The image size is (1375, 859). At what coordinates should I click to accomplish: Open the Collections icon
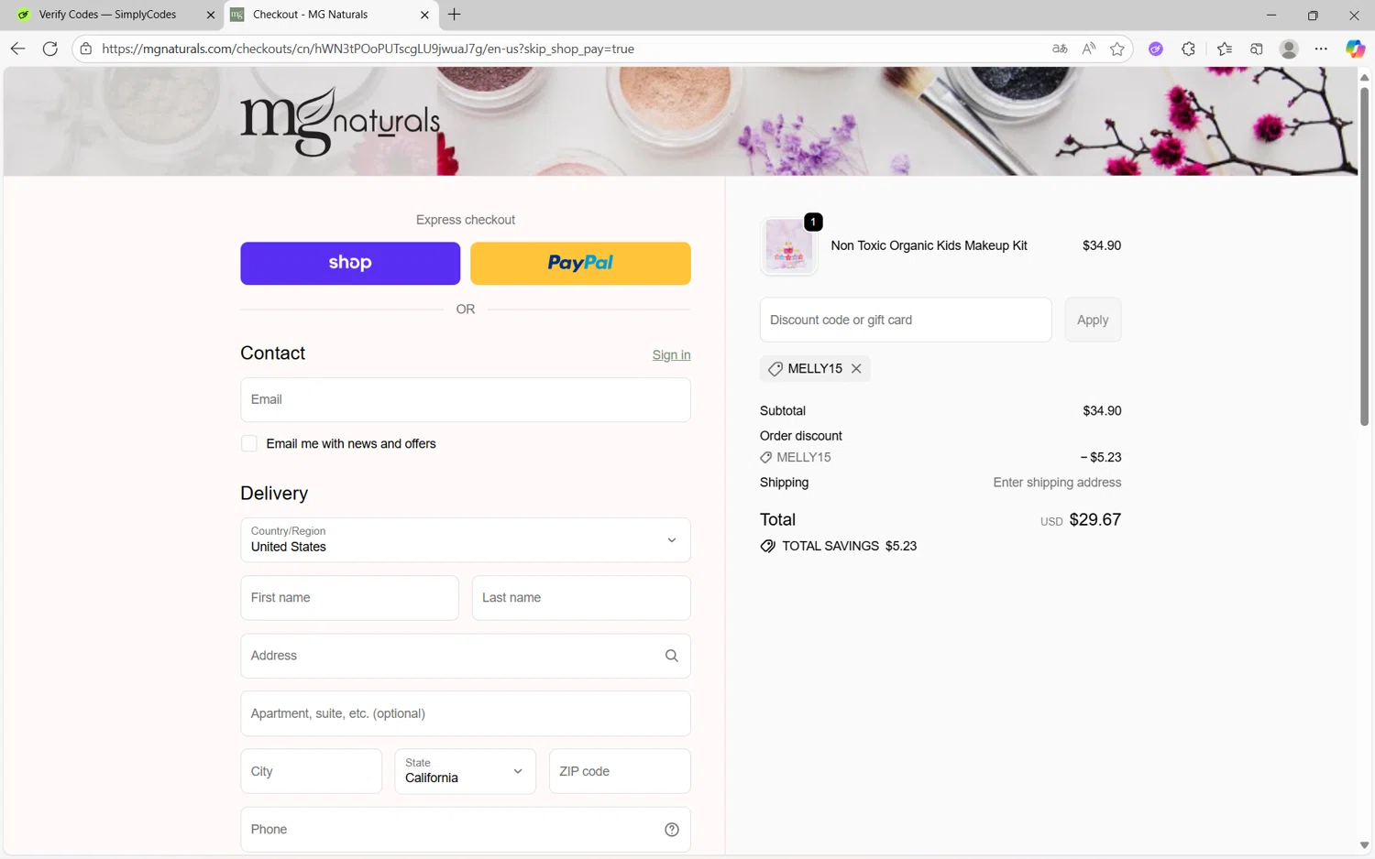tap(1257, 49)
